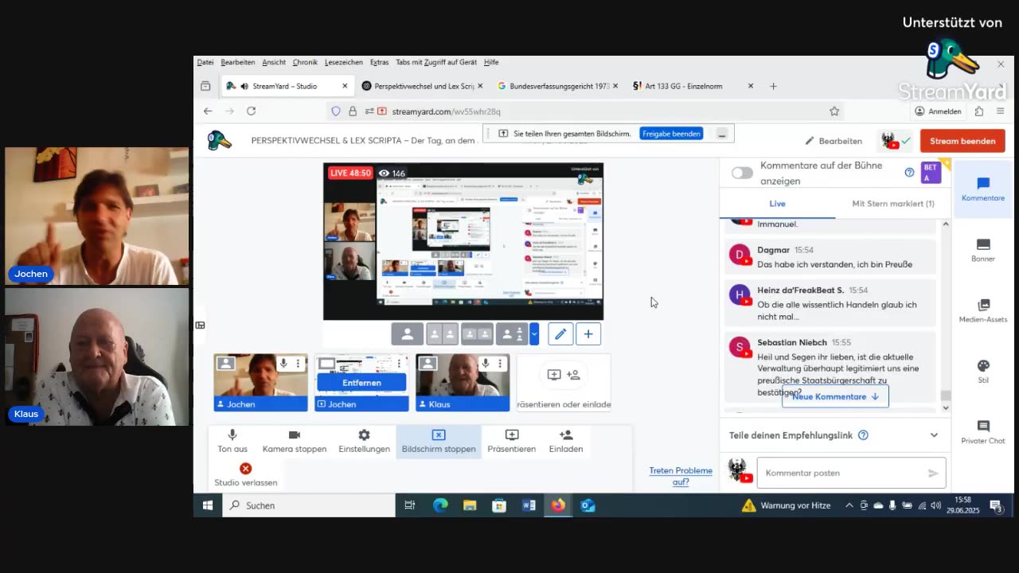Image resolution: width=1019 pixels, height=573 pixels.
Task: Open the three-dot menu on Jochen's screen-share thumbnail
Action: pos(400,364)
